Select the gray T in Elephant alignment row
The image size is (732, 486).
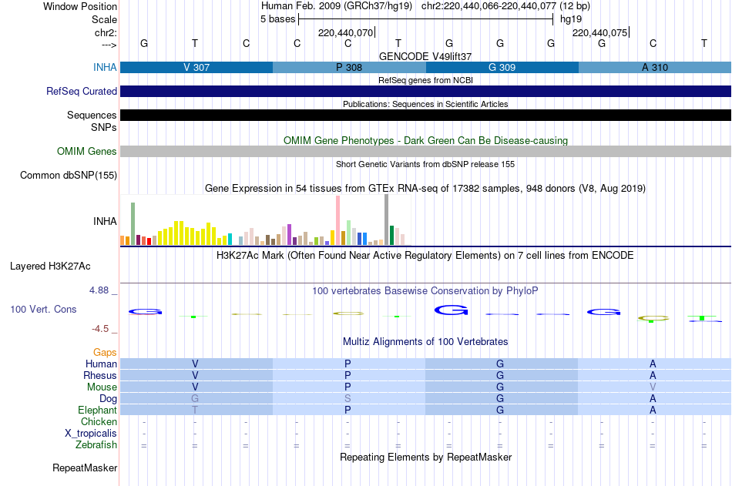(195, 411)
